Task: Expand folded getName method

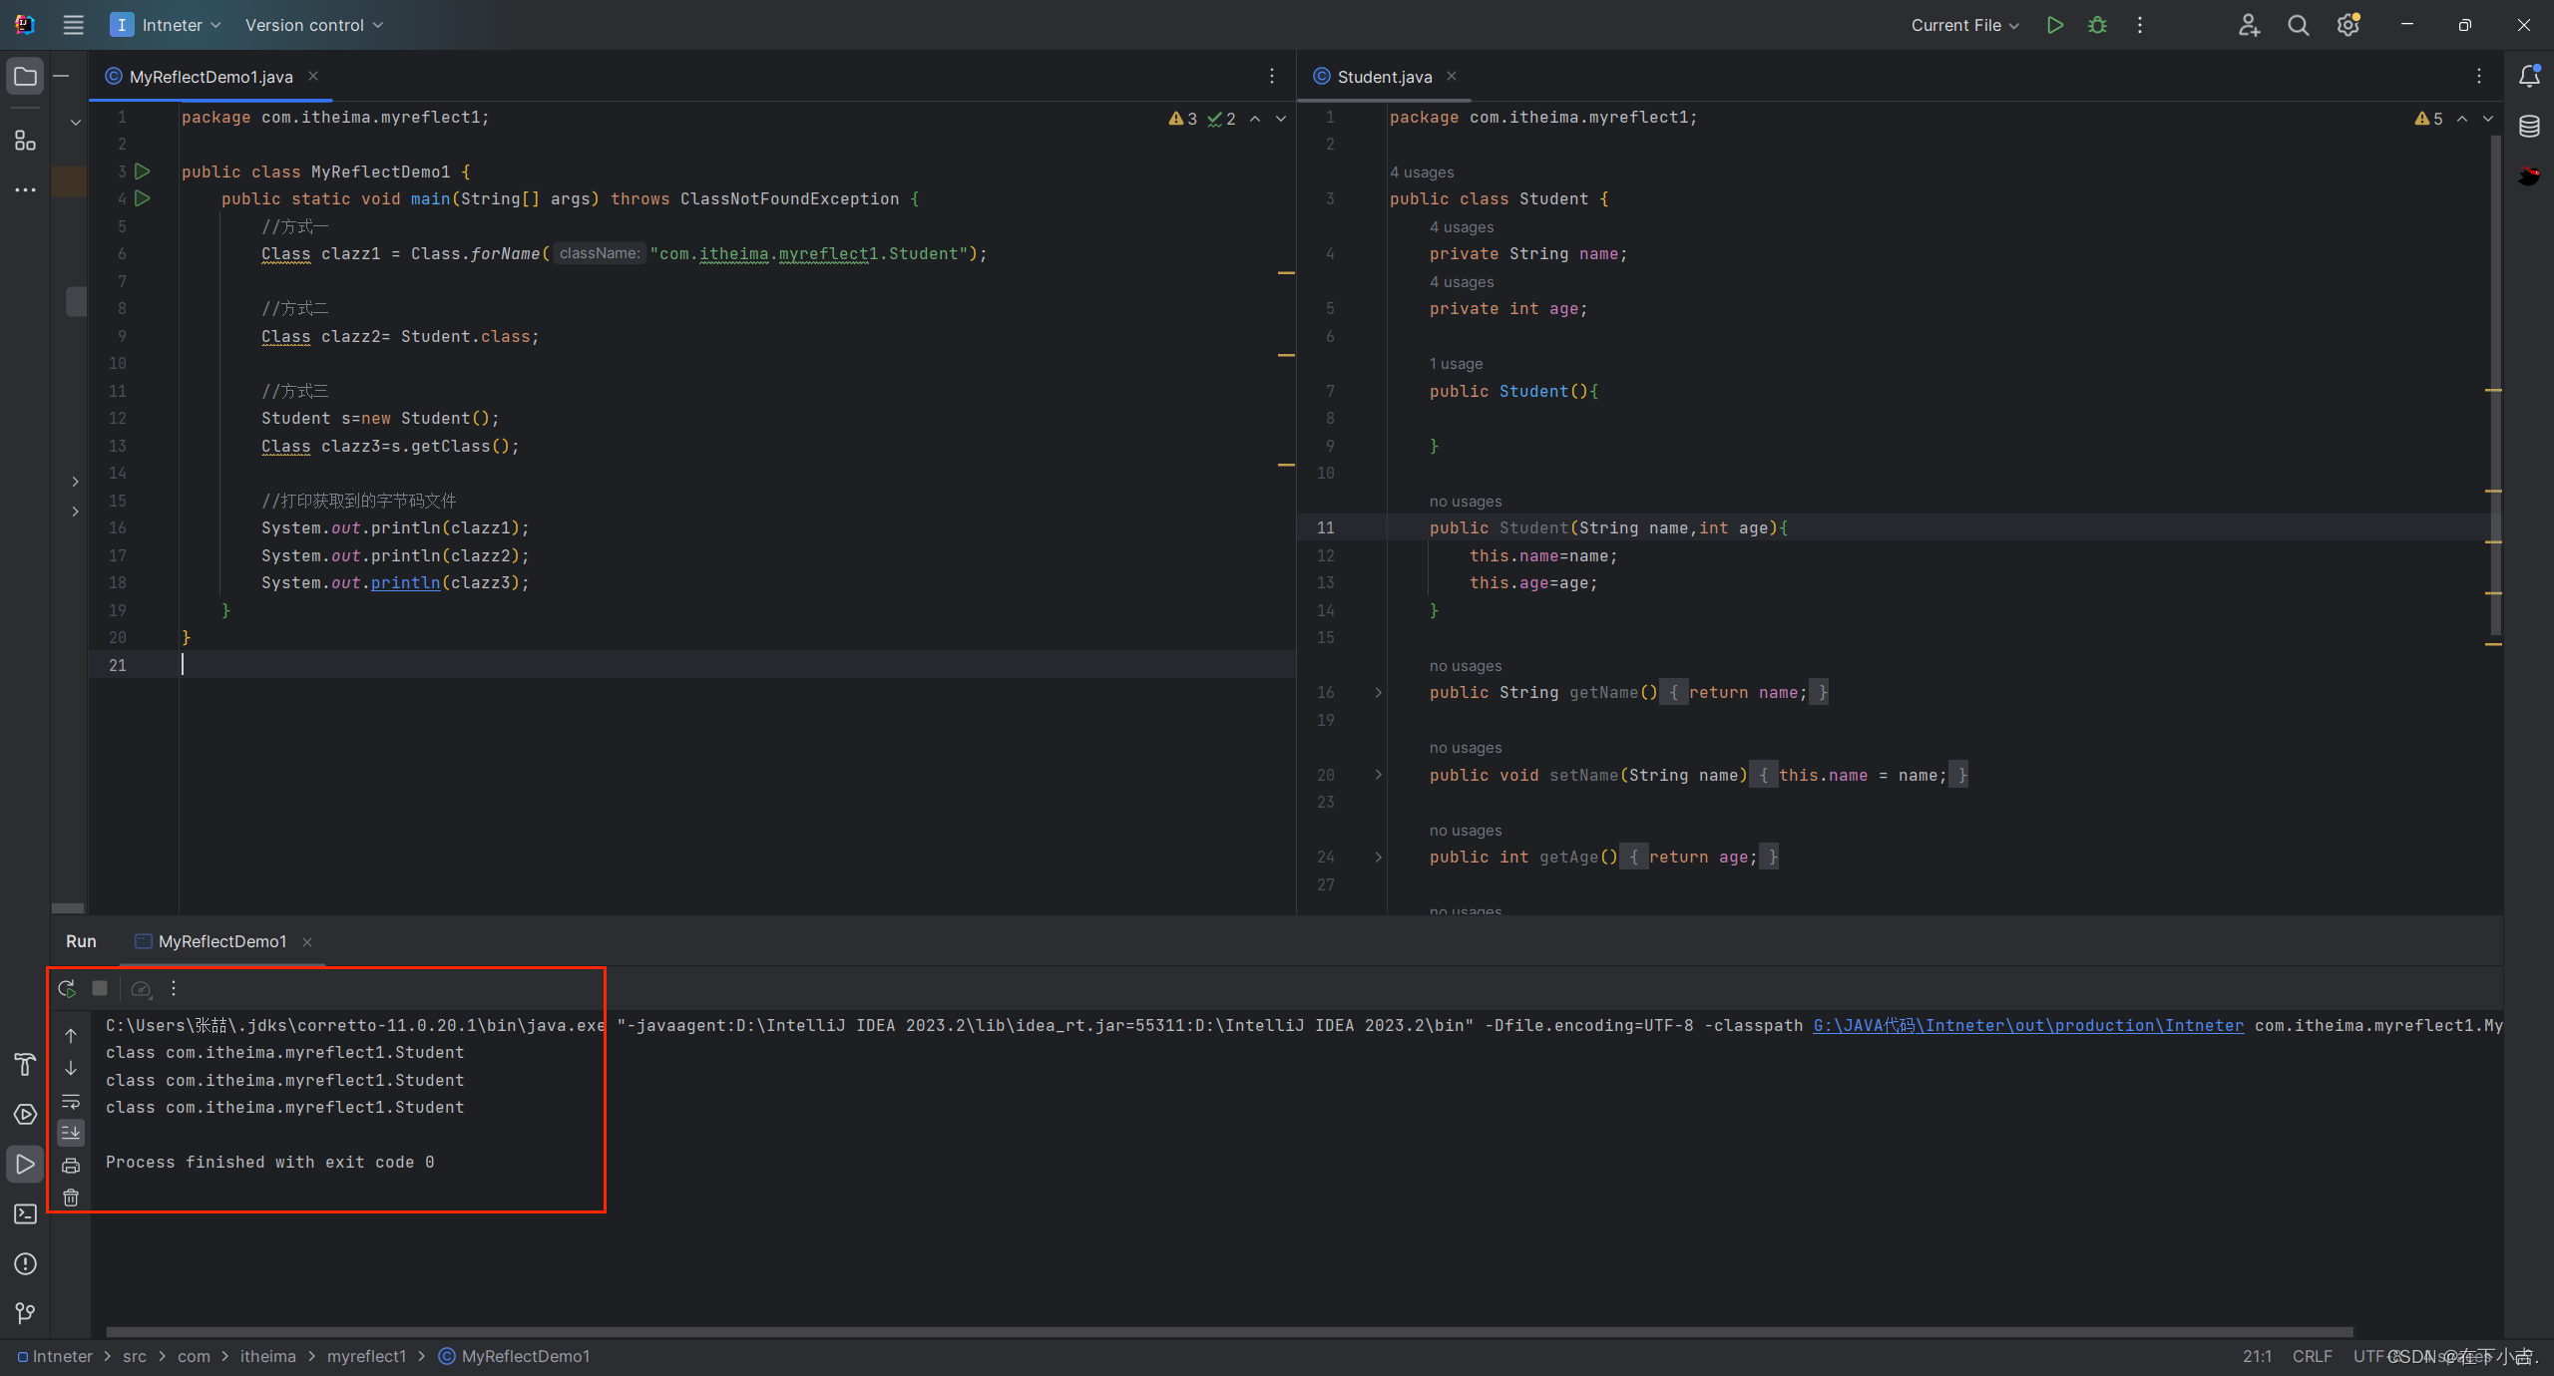Action: 1379,692
